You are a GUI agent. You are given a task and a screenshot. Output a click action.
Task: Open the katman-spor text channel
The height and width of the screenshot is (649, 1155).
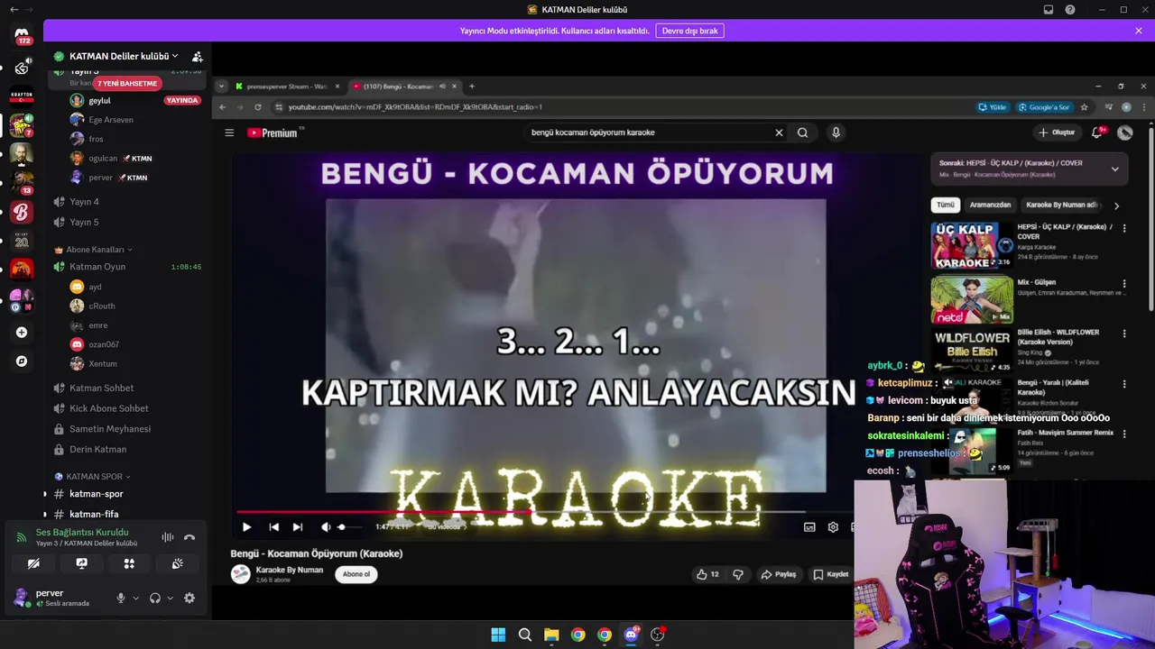[96, 494]
